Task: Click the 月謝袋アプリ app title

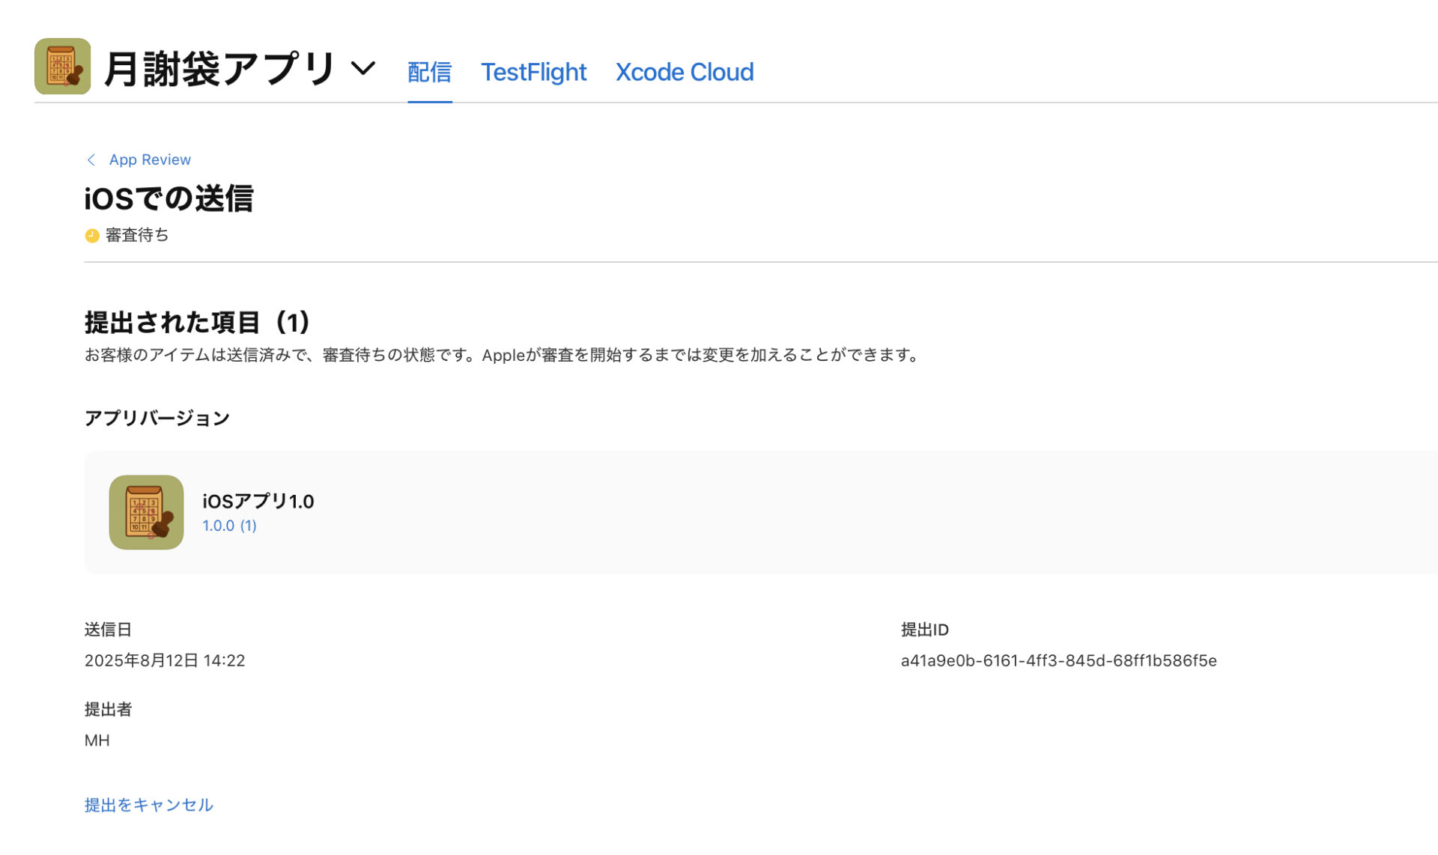Action: [x=220, y=69]
